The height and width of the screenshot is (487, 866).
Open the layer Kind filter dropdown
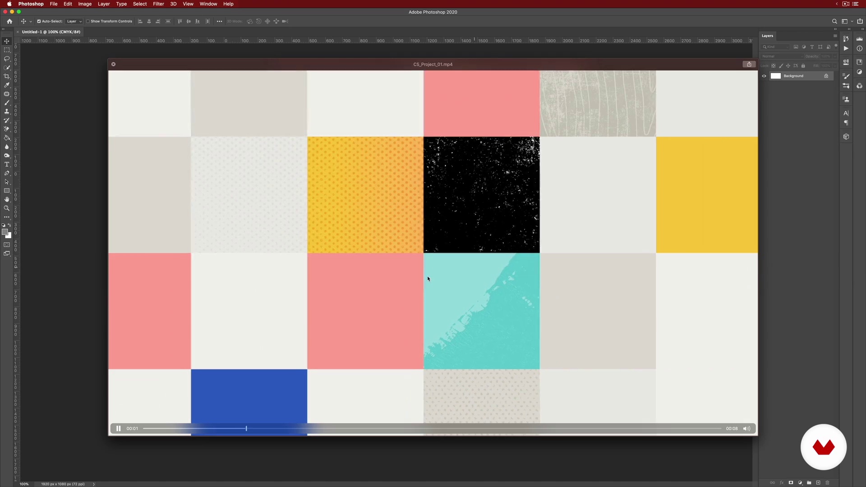[775, 47]
